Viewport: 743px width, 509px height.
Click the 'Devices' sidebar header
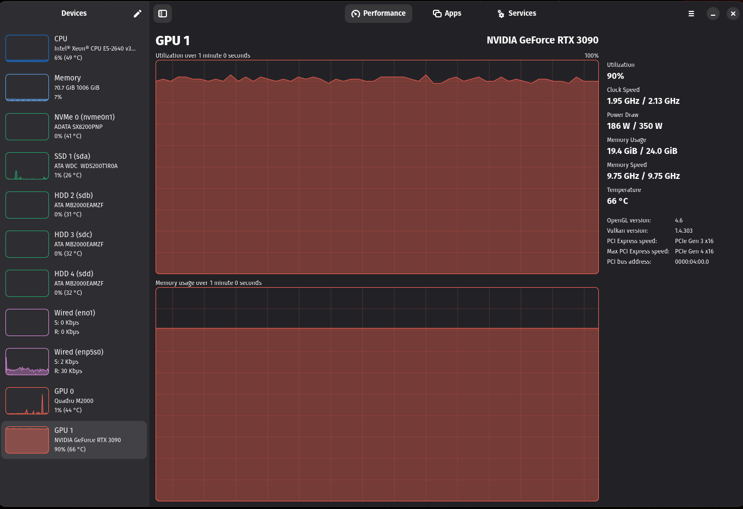pyautogui.click(x=74, y=14)
